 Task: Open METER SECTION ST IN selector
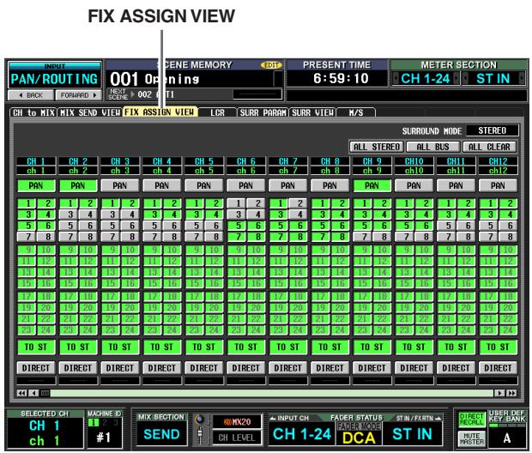[x=493, y=79]
